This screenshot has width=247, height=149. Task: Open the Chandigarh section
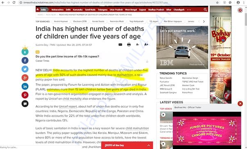coord(179,10)
